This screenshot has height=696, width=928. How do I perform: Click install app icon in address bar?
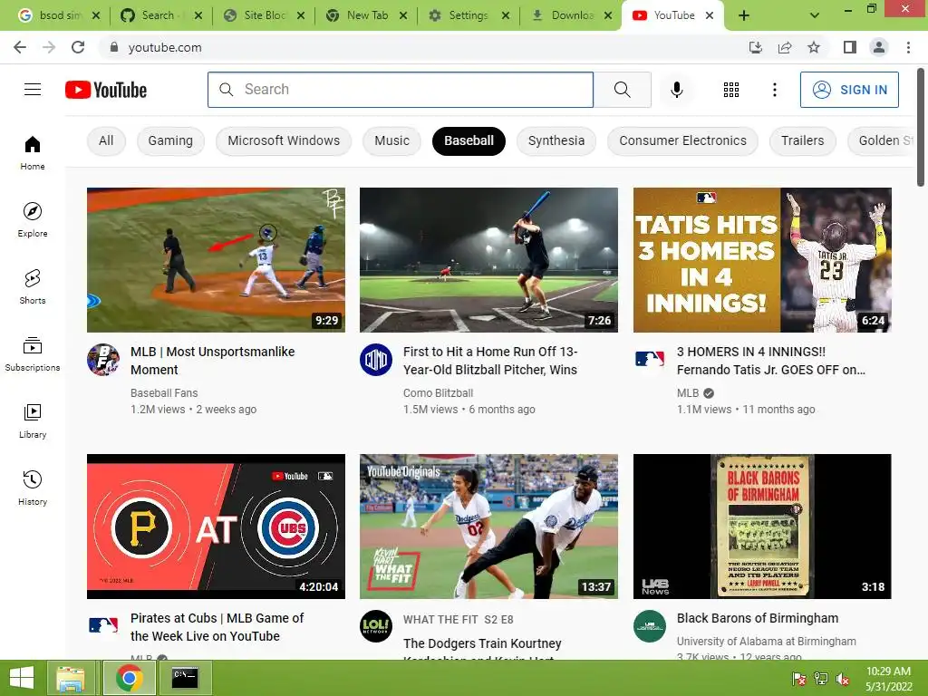click(x=756, y=47)
